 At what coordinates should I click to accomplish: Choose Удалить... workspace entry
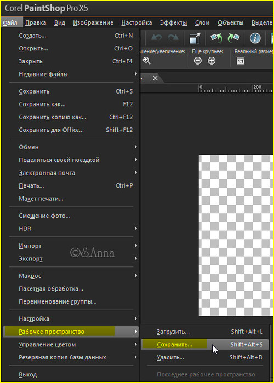point(204,358)
